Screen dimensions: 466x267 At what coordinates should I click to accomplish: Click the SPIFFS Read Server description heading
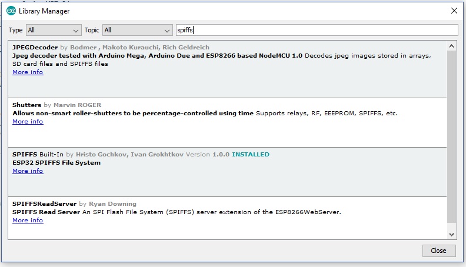click(46, 212)
